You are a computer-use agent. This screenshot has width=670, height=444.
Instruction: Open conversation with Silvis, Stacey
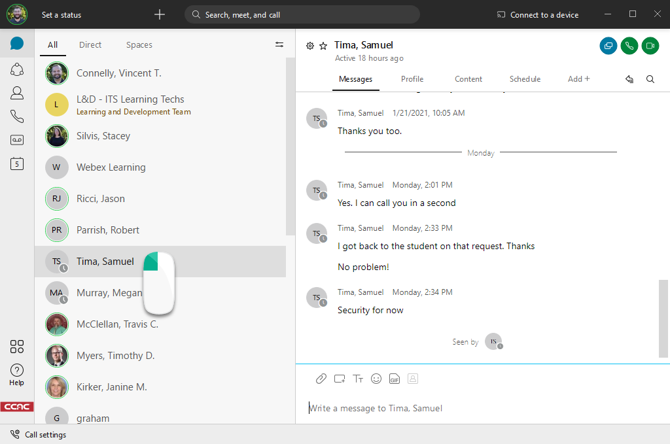[160, 136]
